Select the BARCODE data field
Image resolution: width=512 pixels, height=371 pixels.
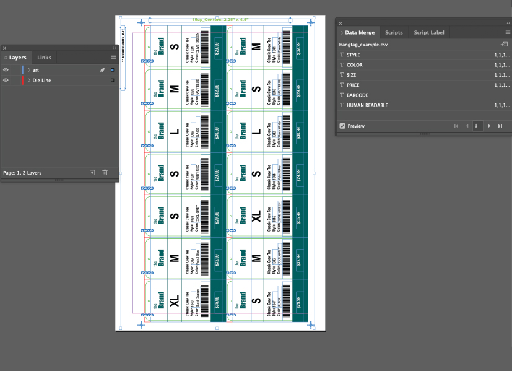click(357, 95)
